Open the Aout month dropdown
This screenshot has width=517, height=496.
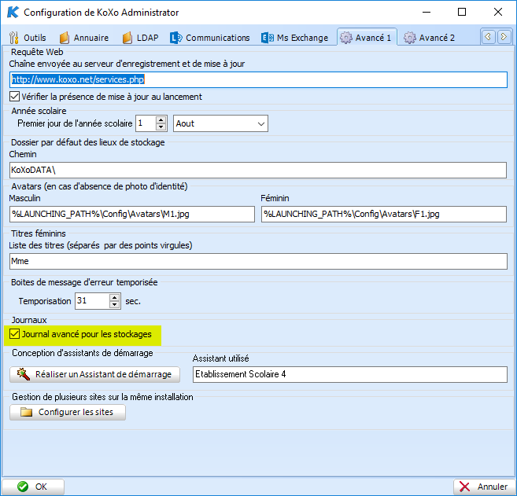[220, 123]
